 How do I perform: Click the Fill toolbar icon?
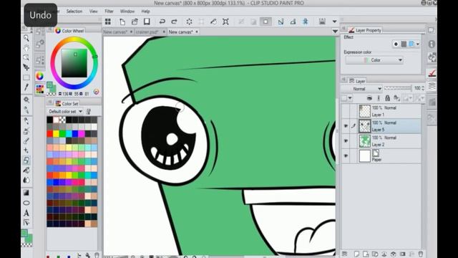213,21
